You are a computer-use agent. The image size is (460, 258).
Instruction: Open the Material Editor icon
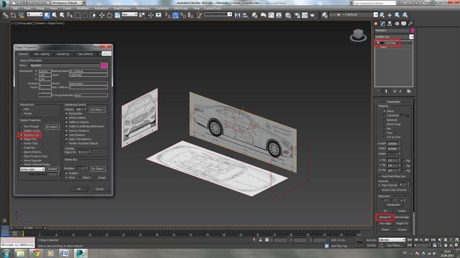pos(288,15)
